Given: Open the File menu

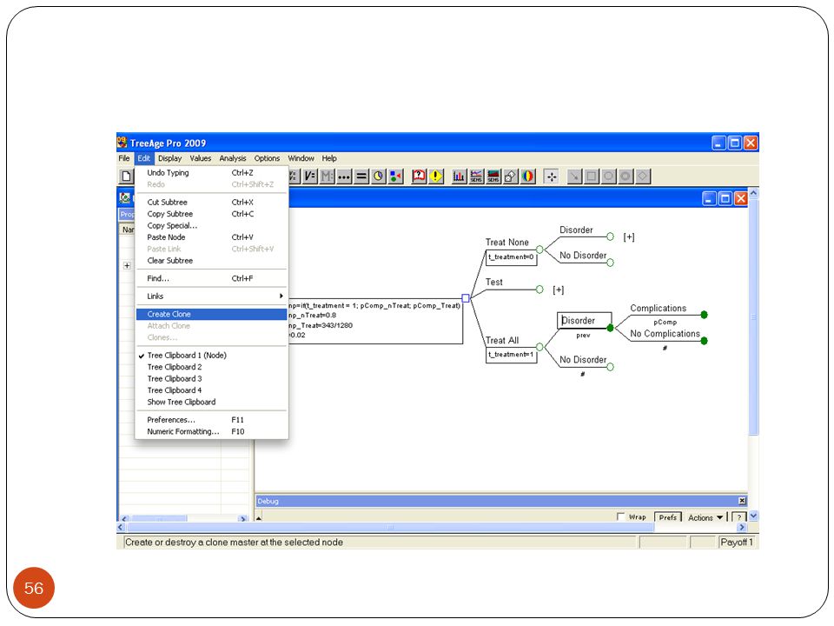Looking at the screenshot, I should point(124,158).
